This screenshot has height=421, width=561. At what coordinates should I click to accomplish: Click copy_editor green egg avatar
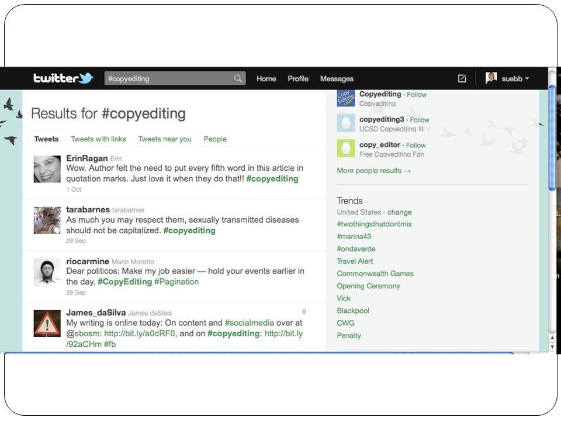click(x=345, y=148)
